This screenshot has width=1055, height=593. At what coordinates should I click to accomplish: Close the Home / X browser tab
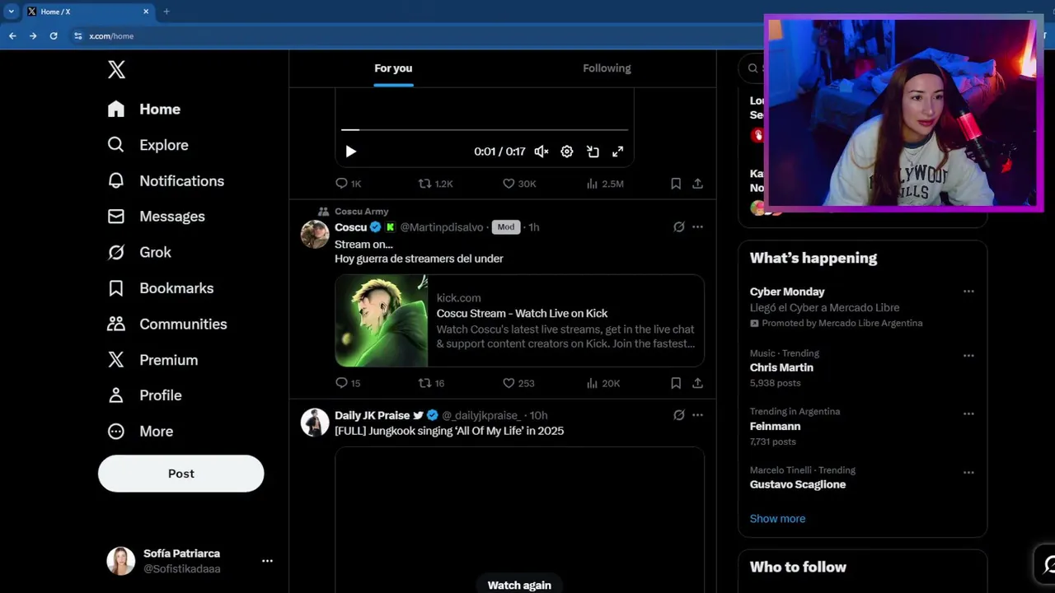coord(146,12)
